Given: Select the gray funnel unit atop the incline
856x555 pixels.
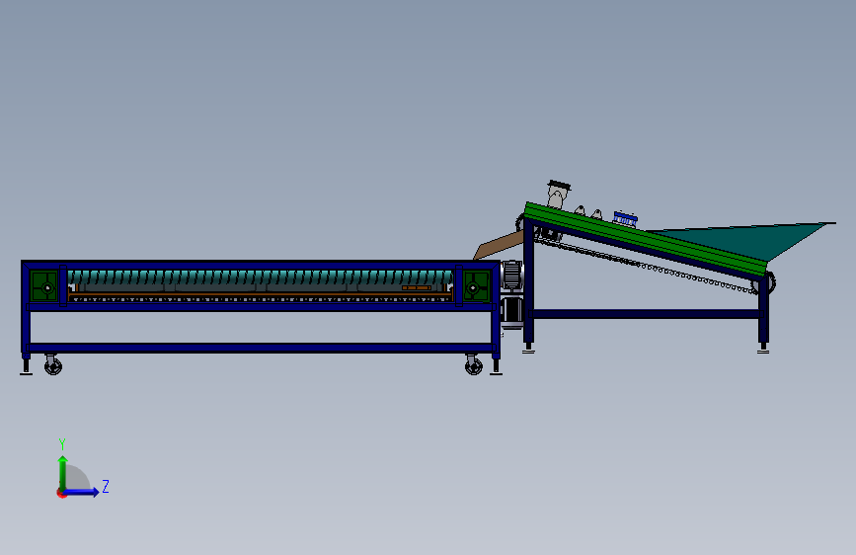Looking at the screenshot, I should 558,194.
